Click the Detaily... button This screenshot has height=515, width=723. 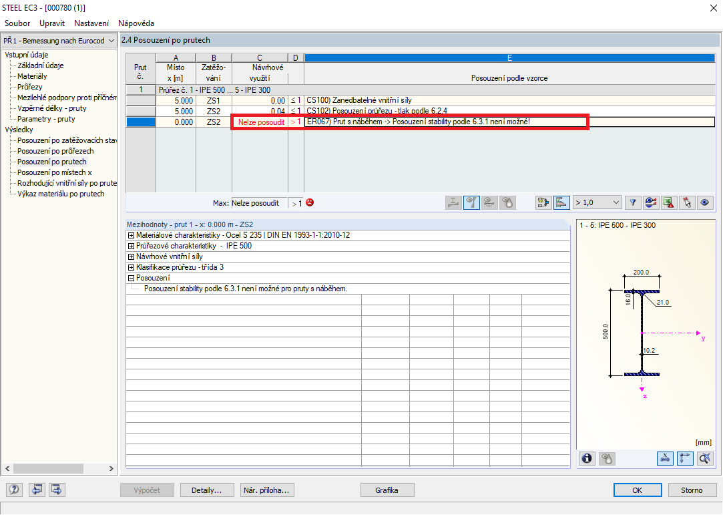pos(206,490)
